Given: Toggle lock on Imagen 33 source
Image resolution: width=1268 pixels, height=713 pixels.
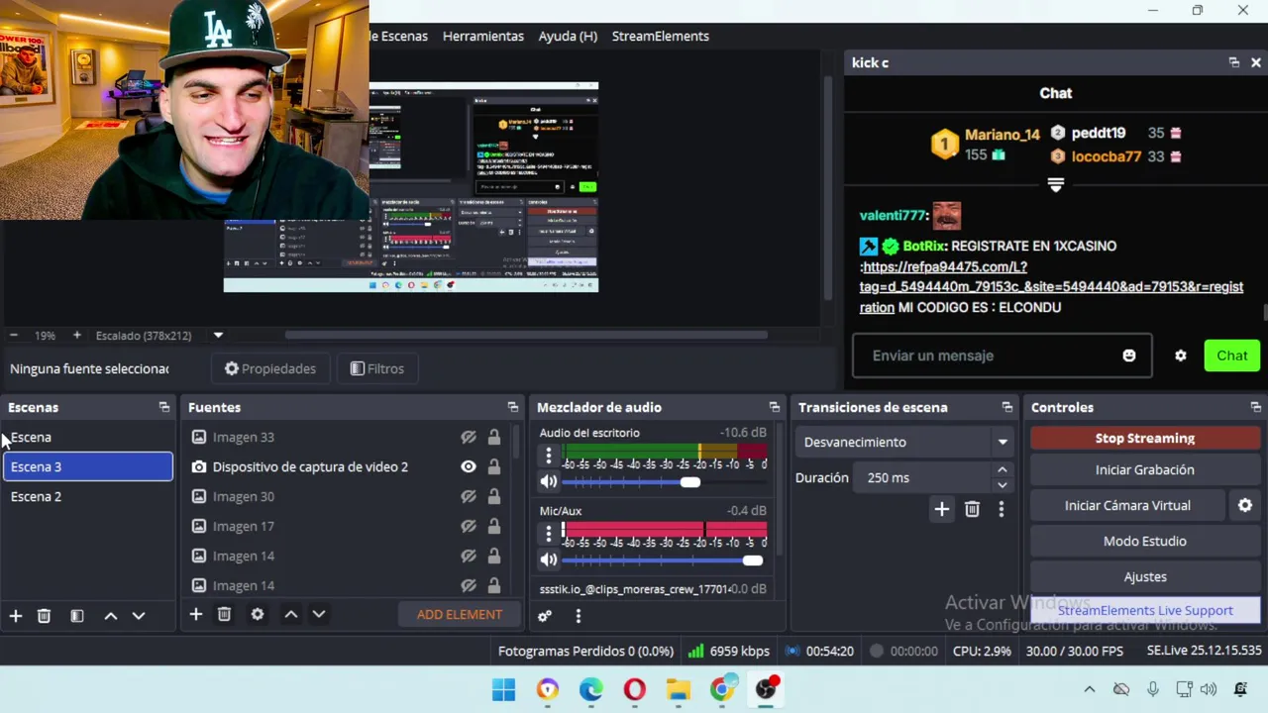Looking at the screenshot, I should tap(493, 437).
